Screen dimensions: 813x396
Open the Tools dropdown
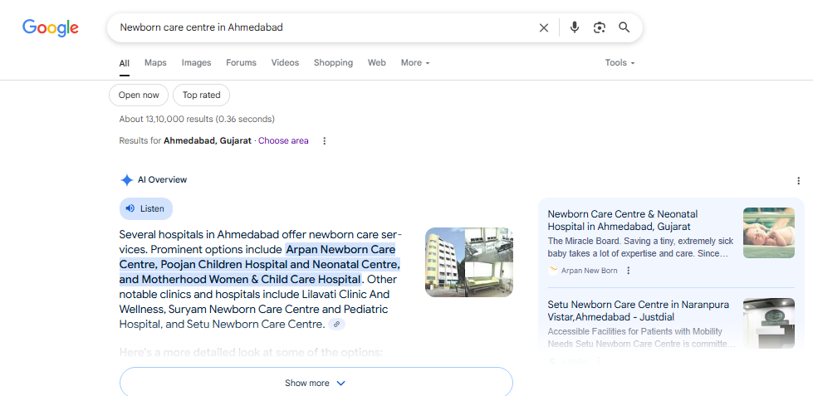[620, 63]
